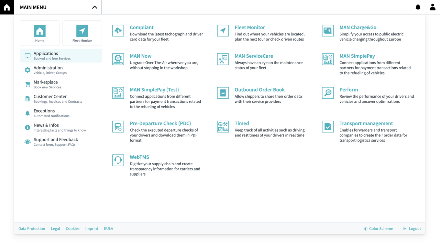Click the Compliant cloud download icon
Screen dimensions: 440x245
coord(118,31)
